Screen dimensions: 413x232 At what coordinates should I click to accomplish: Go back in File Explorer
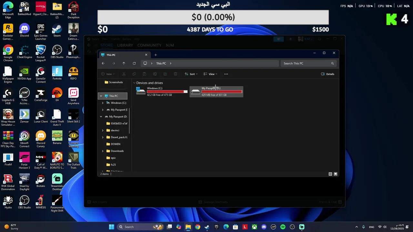pyautogui.click(x=103, y=63)
